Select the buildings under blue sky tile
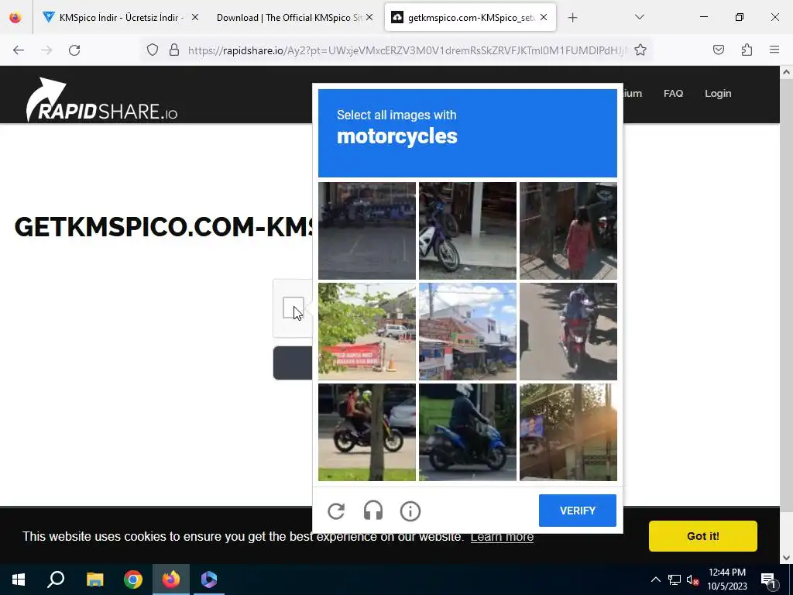The width and height of the screenshot is (793, 595). [x=468, y=332]
